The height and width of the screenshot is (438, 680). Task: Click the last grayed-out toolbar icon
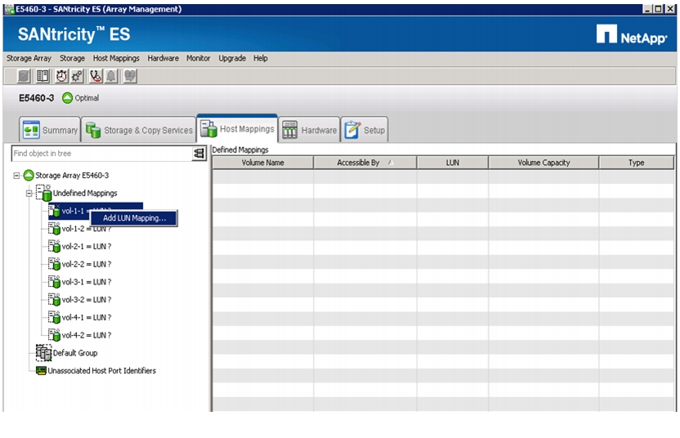click(130, 76)
